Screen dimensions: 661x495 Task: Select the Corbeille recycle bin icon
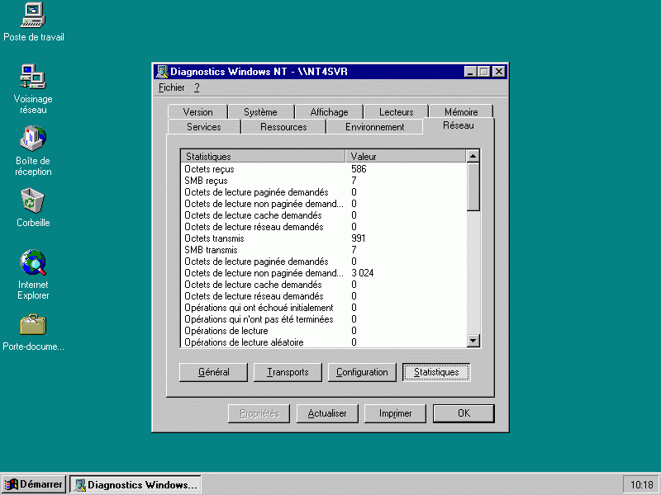[x=33, y=201]
